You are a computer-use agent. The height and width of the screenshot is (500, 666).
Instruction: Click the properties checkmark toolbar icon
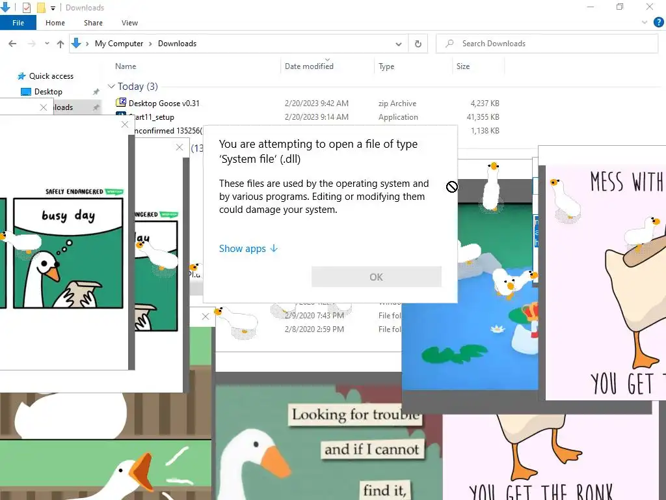pyautogui.click(x=26, y=7)
